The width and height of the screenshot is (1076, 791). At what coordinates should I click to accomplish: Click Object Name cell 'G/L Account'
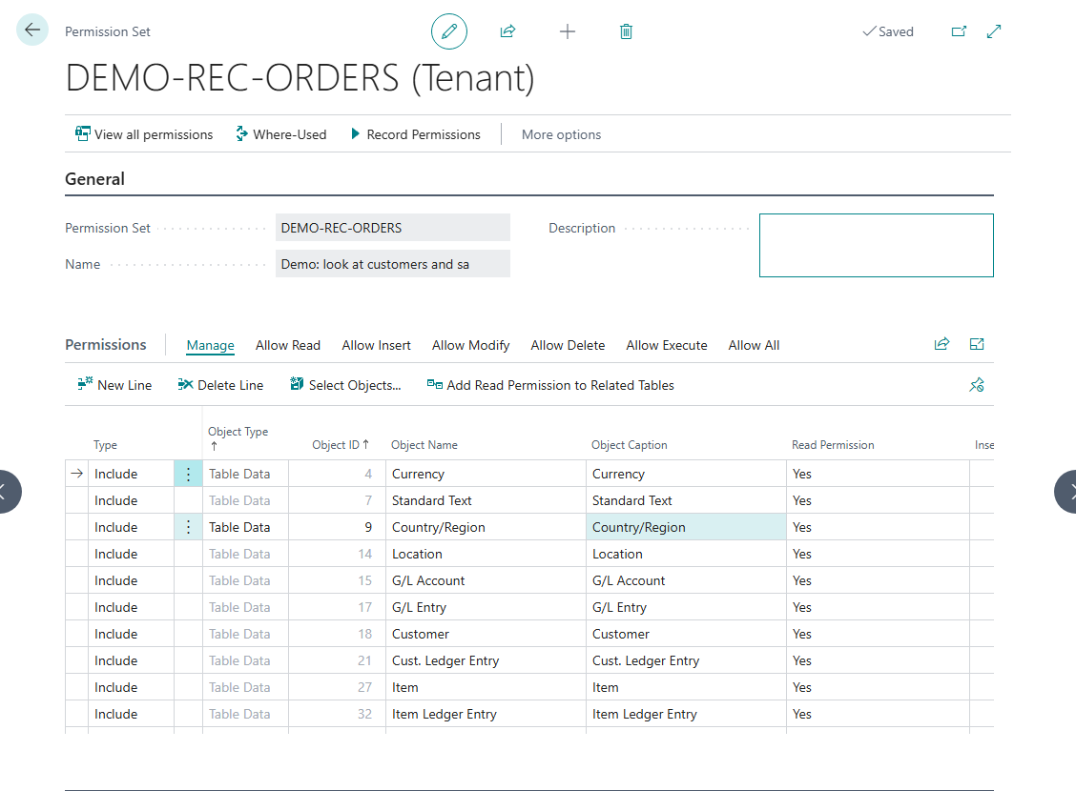click(486, 580)
